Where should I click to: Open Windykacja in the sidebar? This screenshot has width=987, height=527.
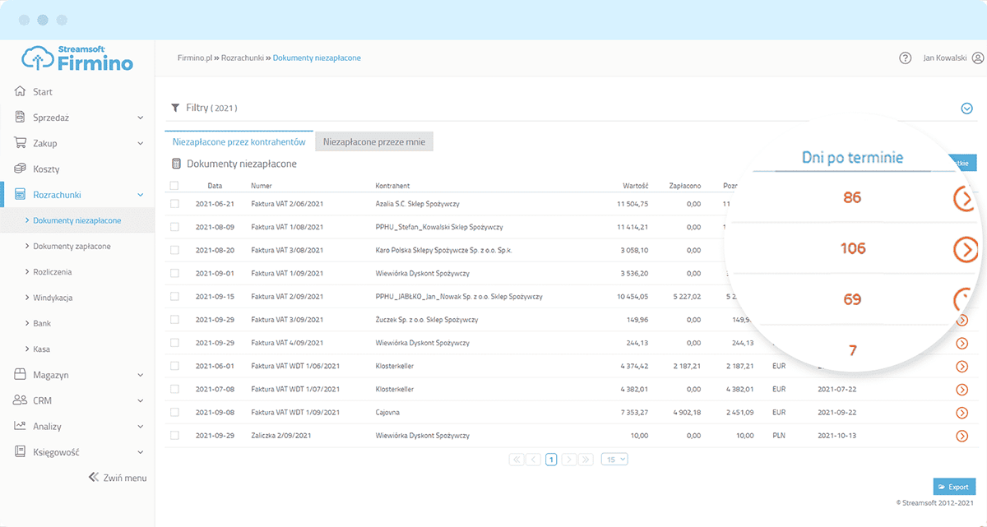(x=53, y=298)
